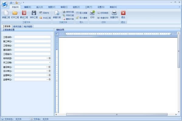Click the ruler tab-stop selector button
Viewport: 182px width, 121px height.
[x=57, y=34]
